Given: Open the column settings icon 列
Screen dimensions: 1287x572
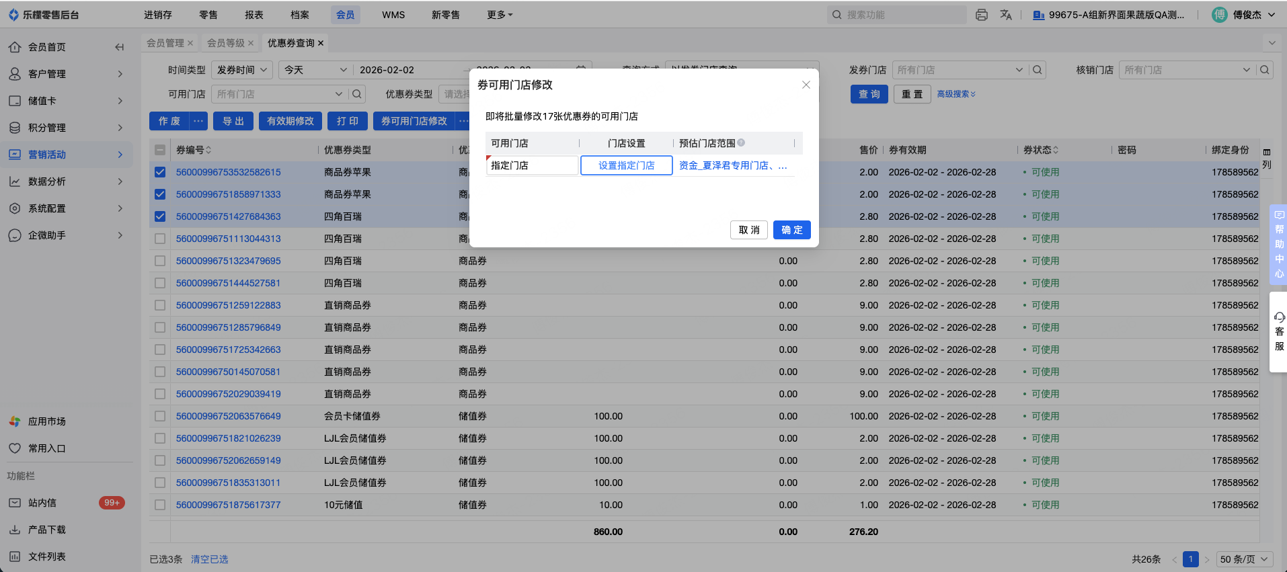Looking at the screenshot, I should 1267,158.
